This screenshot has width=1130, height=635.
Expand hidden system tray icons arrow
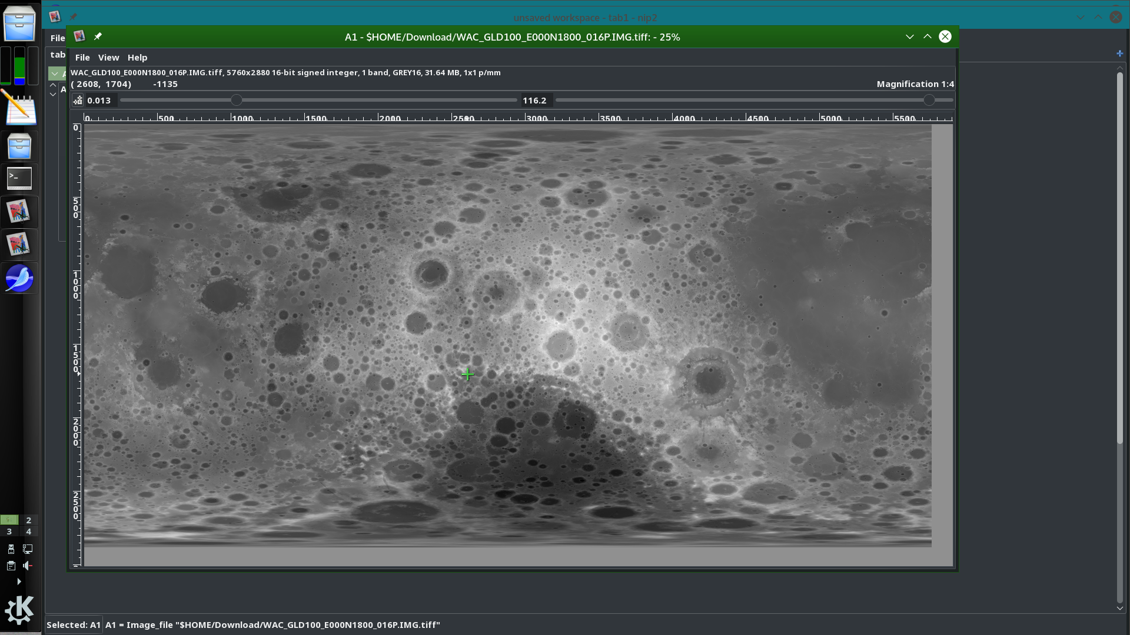point(19,581)
